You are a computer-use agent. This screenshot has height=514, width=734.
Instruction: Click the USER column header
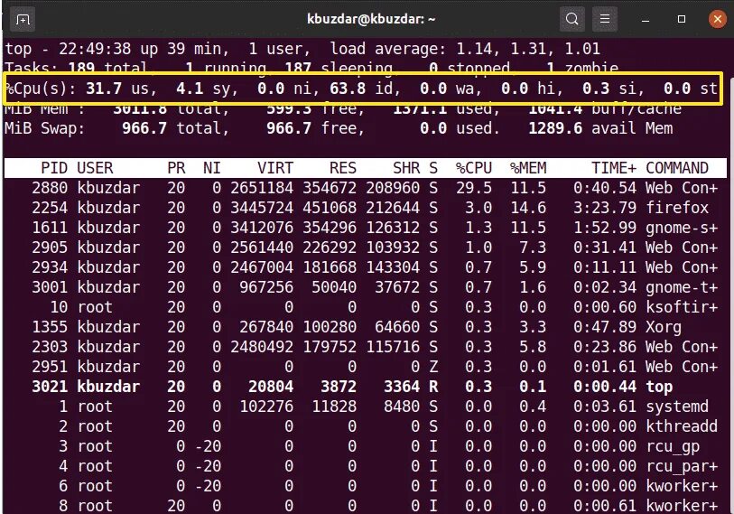[95, 168]
